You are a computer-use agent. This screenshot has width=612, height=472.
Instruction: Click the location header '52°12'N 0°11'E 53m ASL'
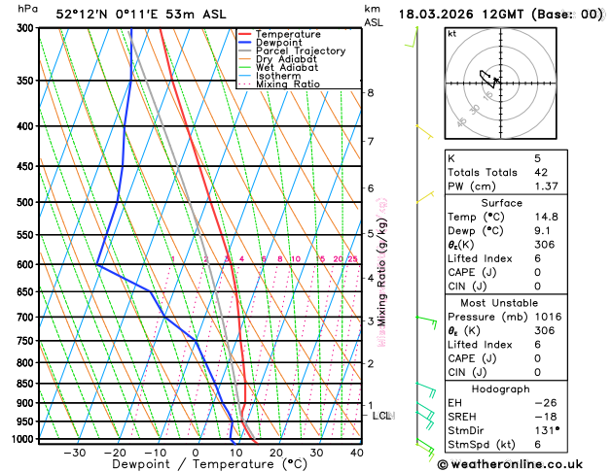(141, 15)
